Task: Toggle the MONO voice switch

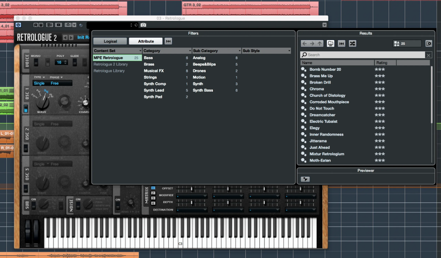Action: pos(36,62)
